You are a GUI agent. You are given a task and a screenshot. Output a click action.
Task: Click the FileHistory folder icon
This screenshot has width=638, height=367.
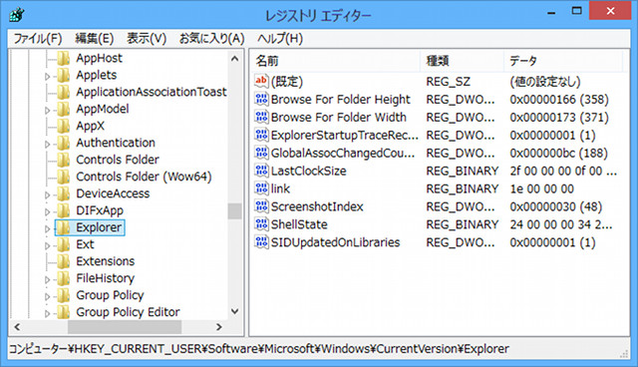click(64, 278)
